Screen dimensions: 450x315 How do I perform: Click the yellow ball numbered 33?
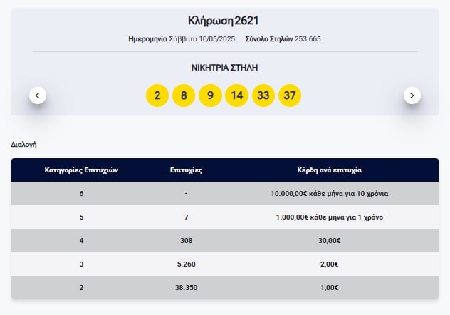[263, 95]
